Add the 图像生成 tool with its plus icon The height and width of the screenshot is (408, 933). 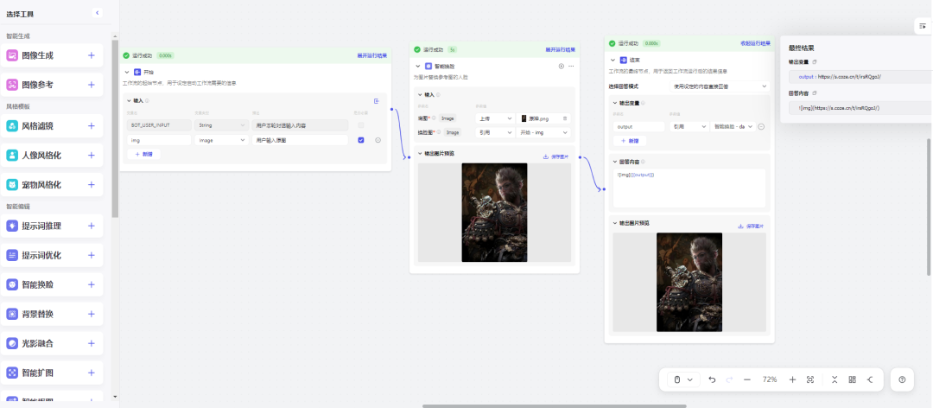pos(91,55)
